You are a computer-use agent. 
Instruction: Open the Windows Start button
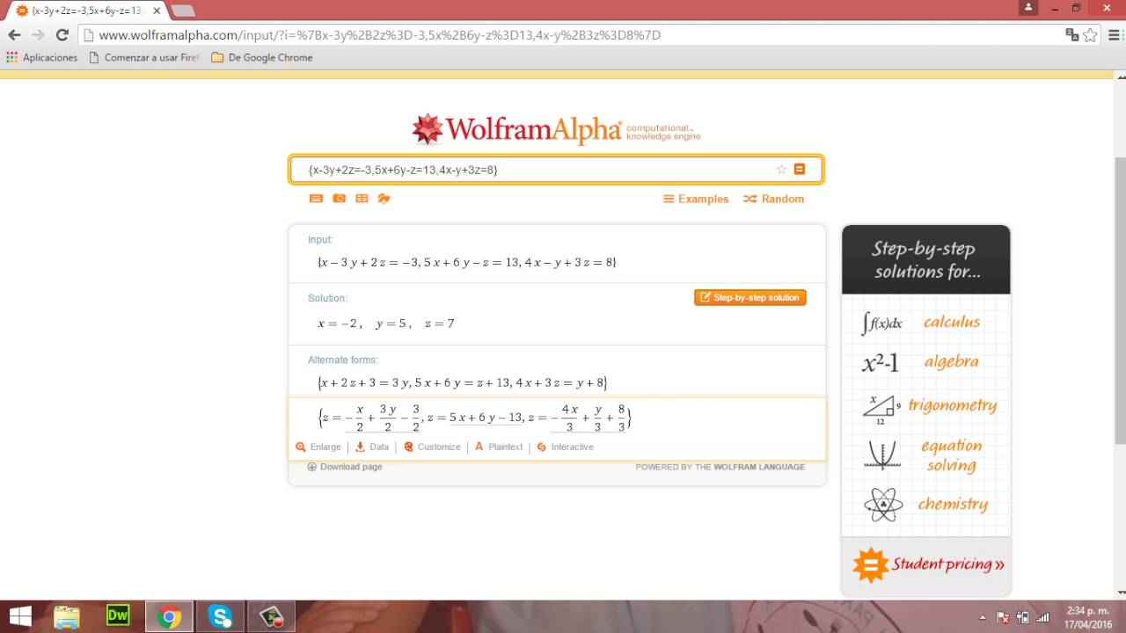tap(19, 616)
